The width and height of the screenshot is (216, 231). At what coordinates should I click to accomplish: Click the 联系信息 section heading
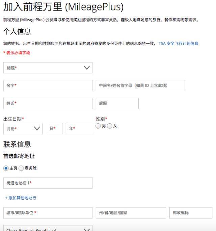tap(17, 144)
